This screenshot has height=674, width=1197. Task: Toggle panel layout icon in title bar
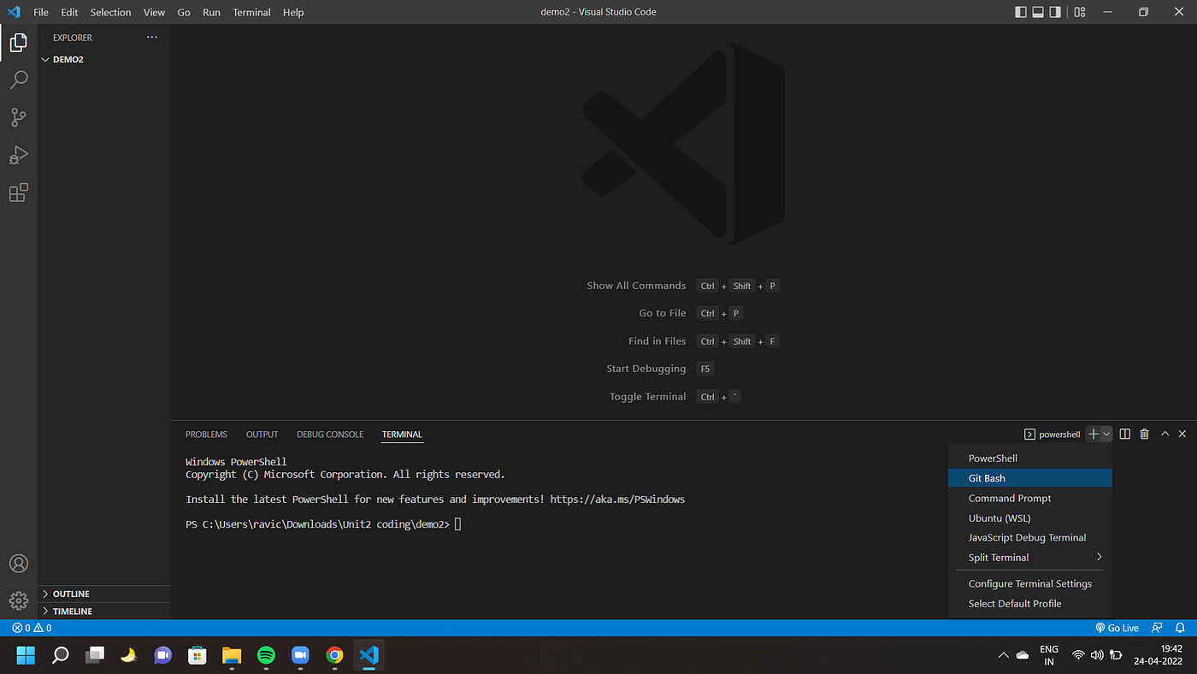point(1038,12)
